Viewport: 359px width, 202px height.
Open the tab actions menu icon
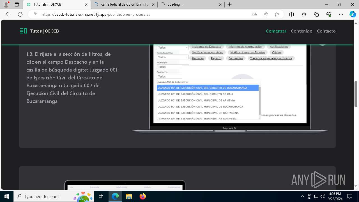coord(17,4)
